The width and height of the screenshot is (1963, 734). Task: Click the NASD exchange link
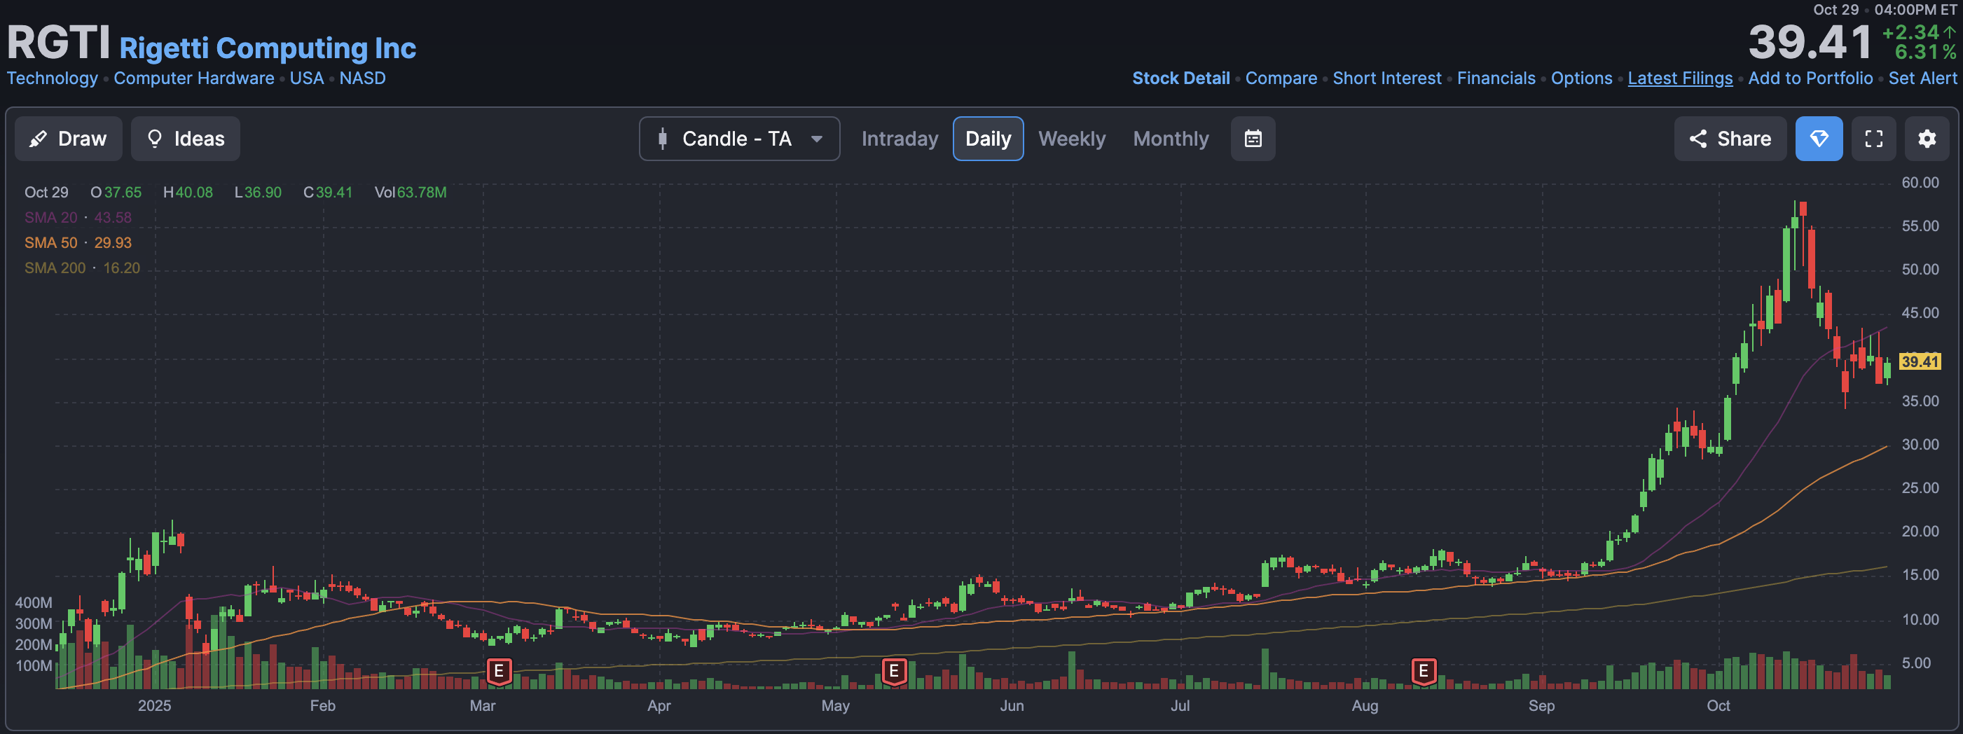362,78
